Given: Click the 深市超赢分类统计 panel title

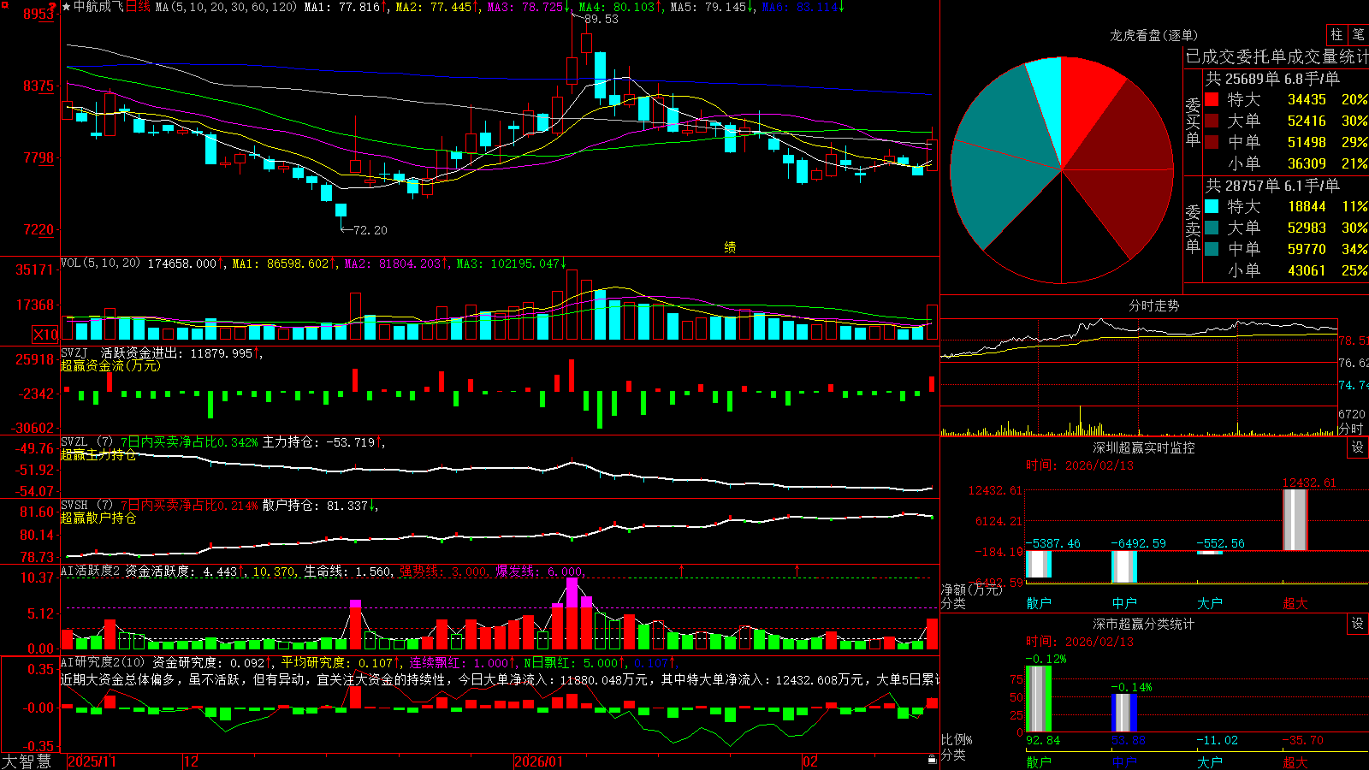Looking at the screenshot, I should pyautogui.click(x=1144, y=624).
